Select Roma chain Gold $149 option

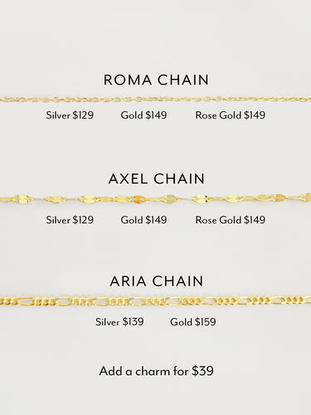point(143,115)
